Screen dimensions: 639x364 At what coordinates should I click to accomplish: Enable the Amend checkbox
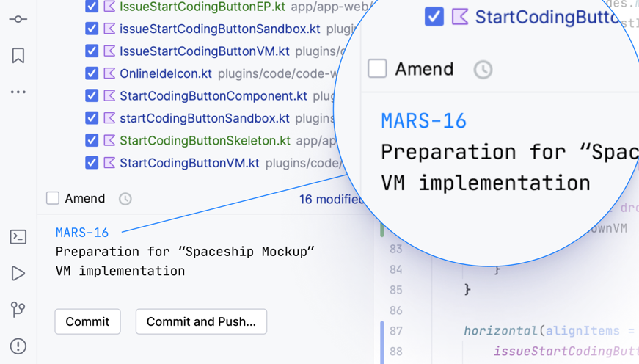point(53,198)
